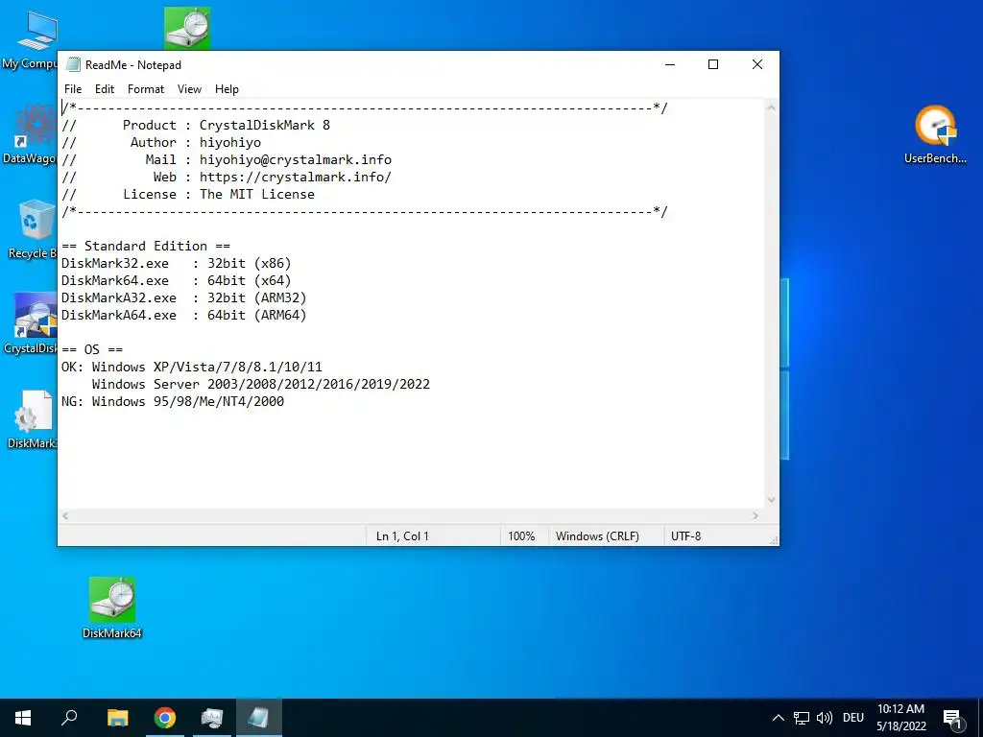Select the stopwatch drive icon behind Notepad
The image size is (983, 737).
point(187,28)
